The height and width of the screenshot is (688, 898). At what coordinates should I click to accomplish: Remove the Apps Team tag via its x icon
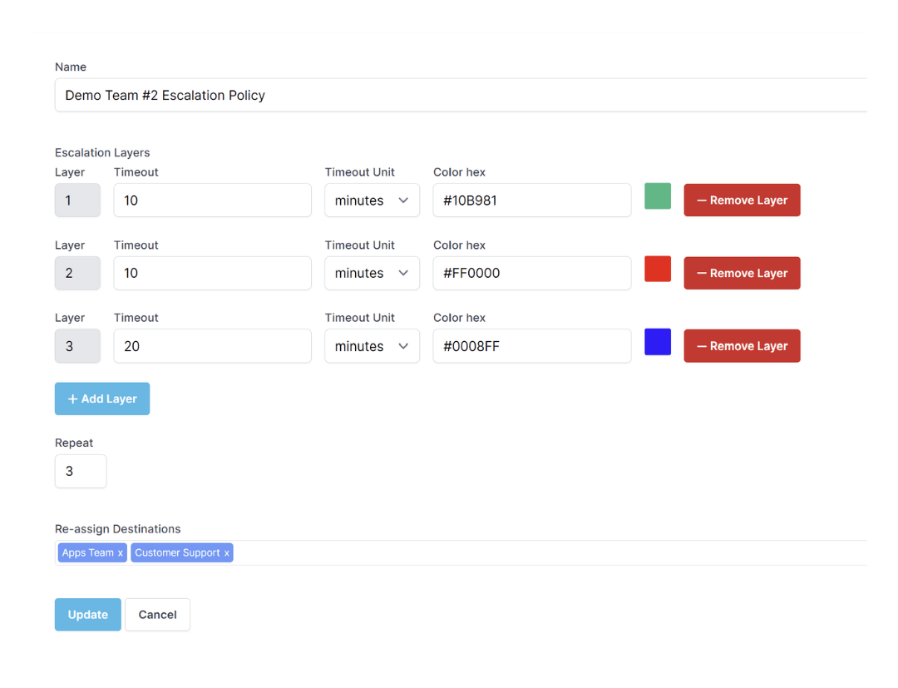121,552
